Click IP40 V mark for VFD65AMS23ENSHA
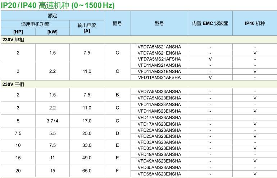The image size is (277, 178). [255, 174]
